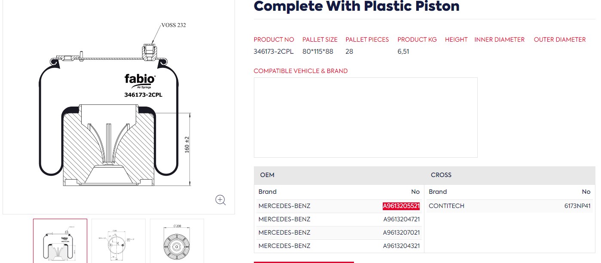Click OEM number A9613207021
This screenshot has height=263, width=601.
pos(402,232)
